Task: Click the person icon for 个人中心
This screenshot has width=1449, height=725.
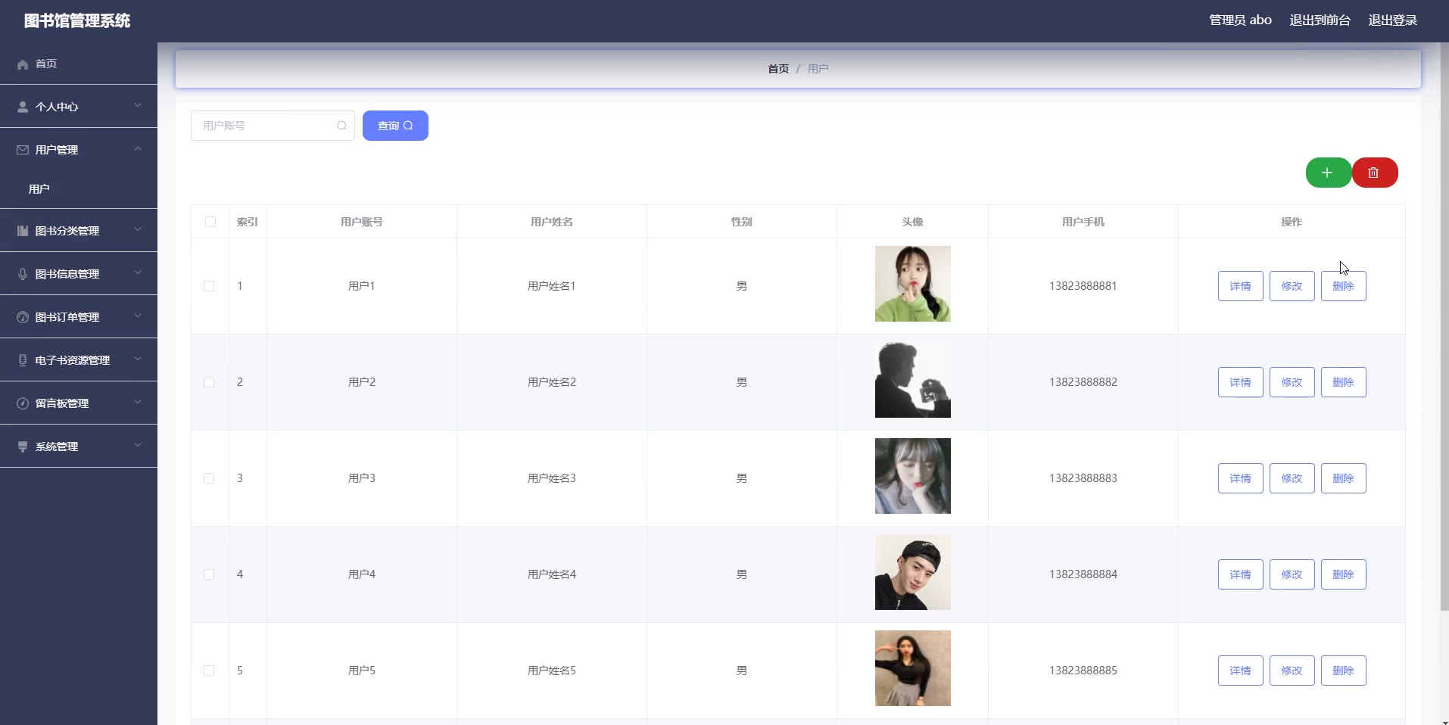Action: pos(23,107)
